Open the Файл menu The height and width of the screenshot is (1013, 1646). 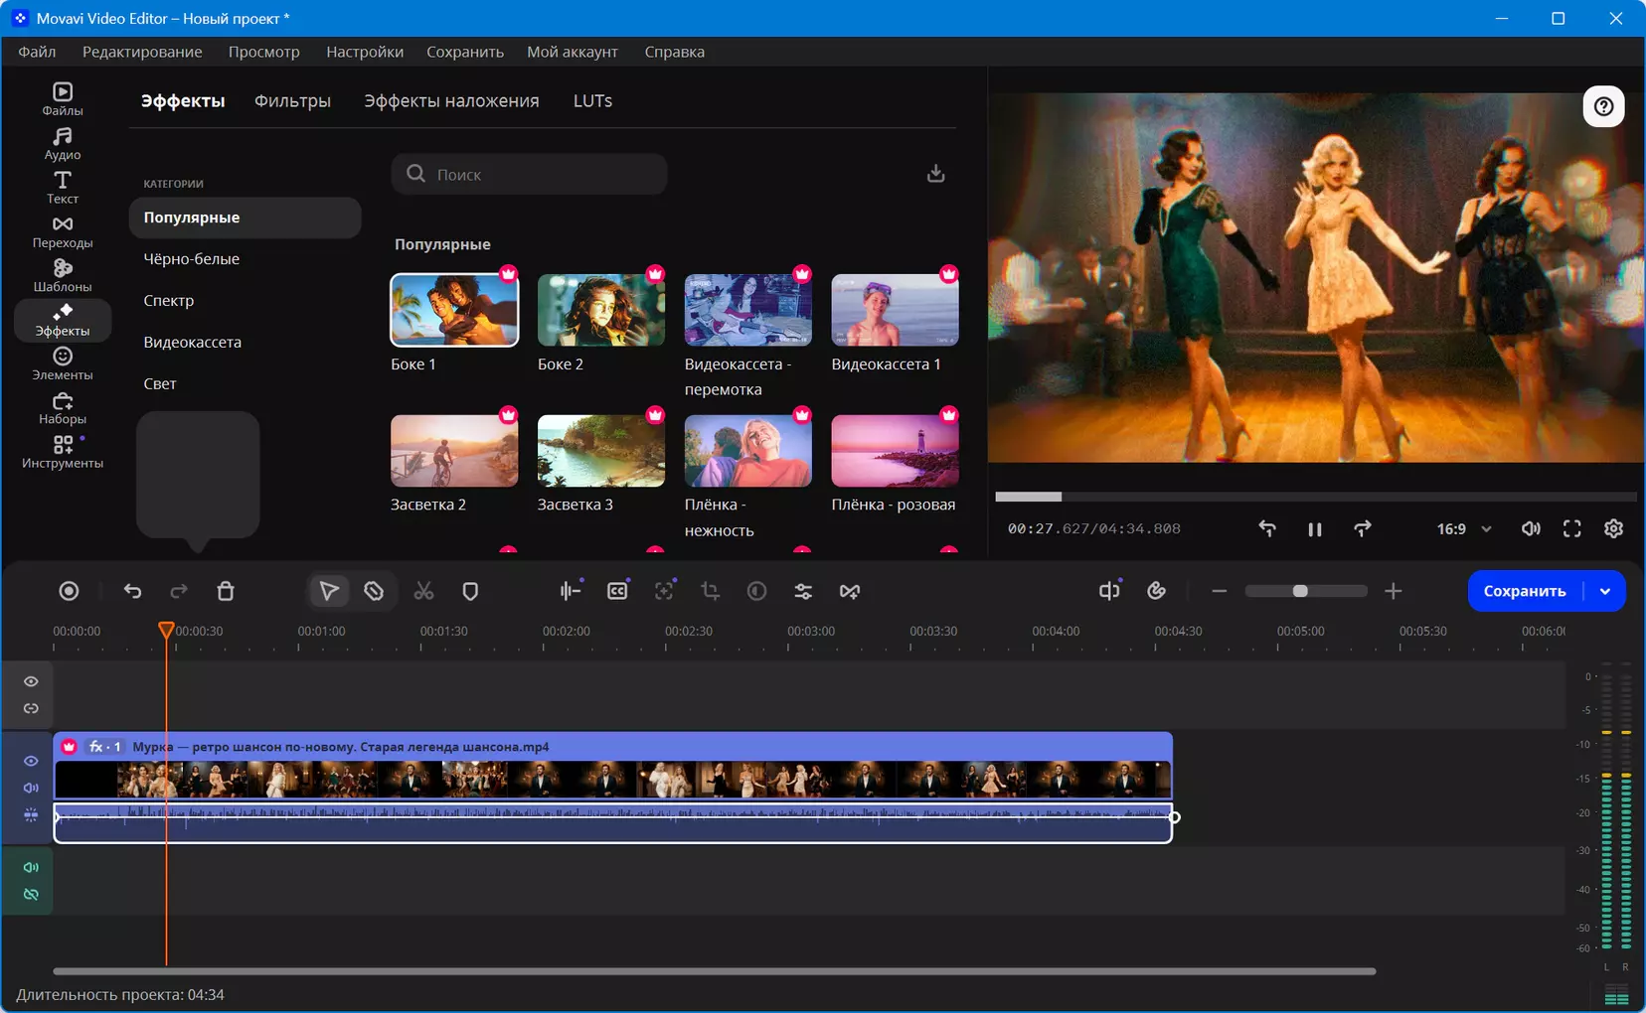coord(37,52)
